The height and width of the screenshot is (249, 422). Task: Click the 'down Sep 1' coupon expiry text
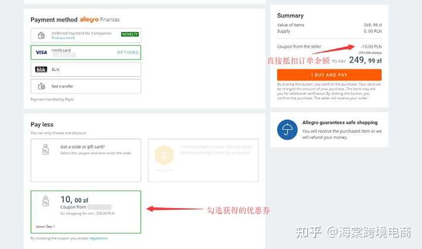(45, 226)
